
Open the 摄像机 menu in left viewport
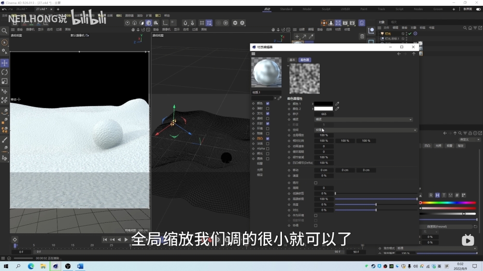pyautogui.click(x=30, y=29)
